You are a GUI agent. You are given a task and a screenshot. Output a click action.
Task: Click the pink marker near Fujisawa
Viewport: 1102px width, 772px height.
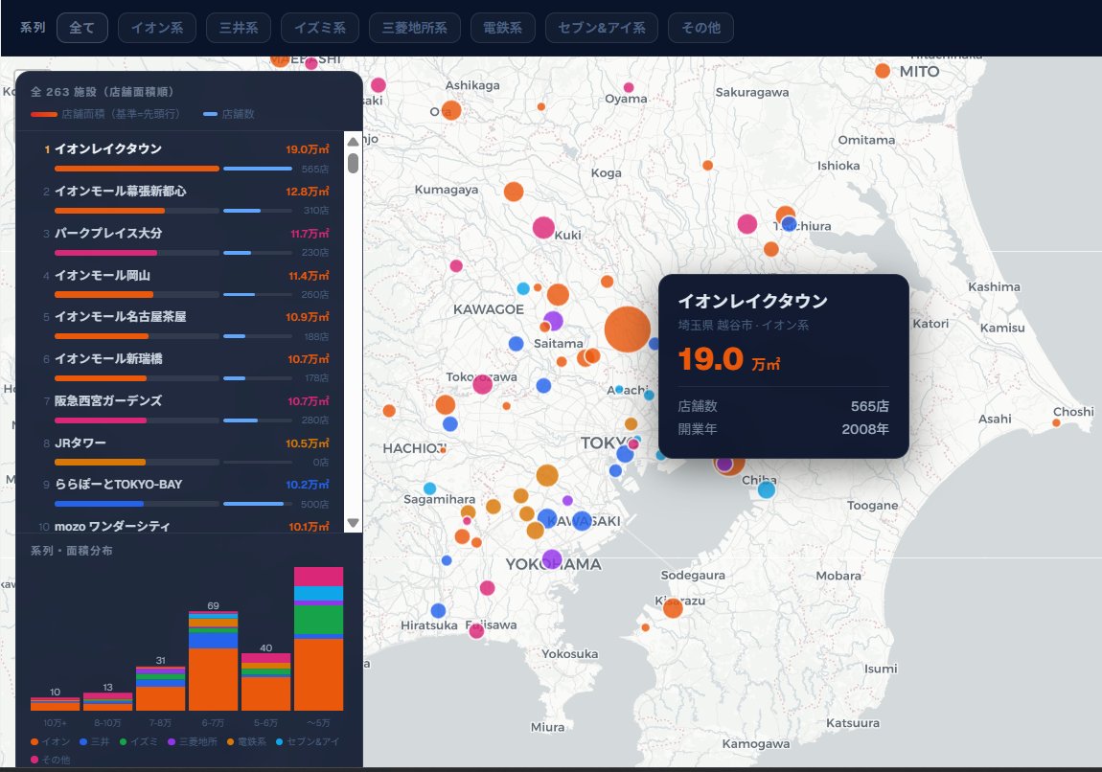click(x=476, y=631)
